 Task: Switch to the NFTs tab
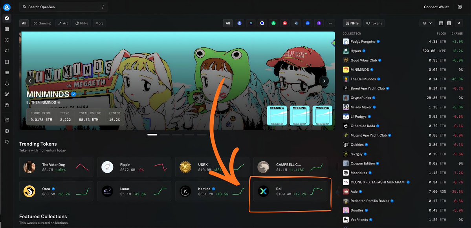coord(352,23)
